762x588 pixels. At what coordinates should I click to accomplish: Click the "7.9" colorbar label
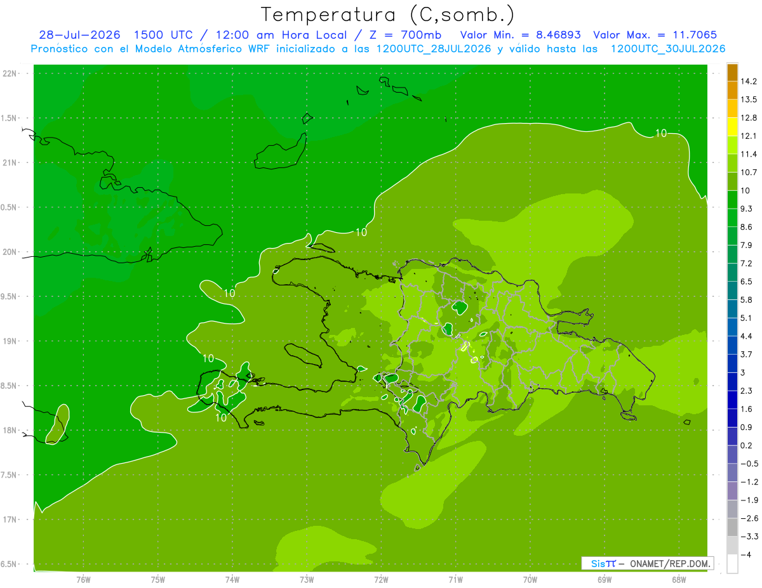click(x=747, y=245)
